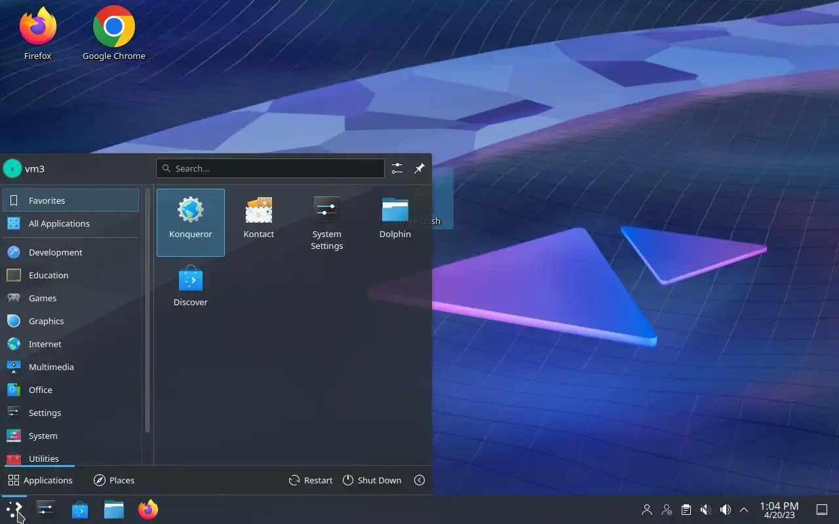839x524 pixels.
Task: Open the Education category
Action: click(71, 275)
